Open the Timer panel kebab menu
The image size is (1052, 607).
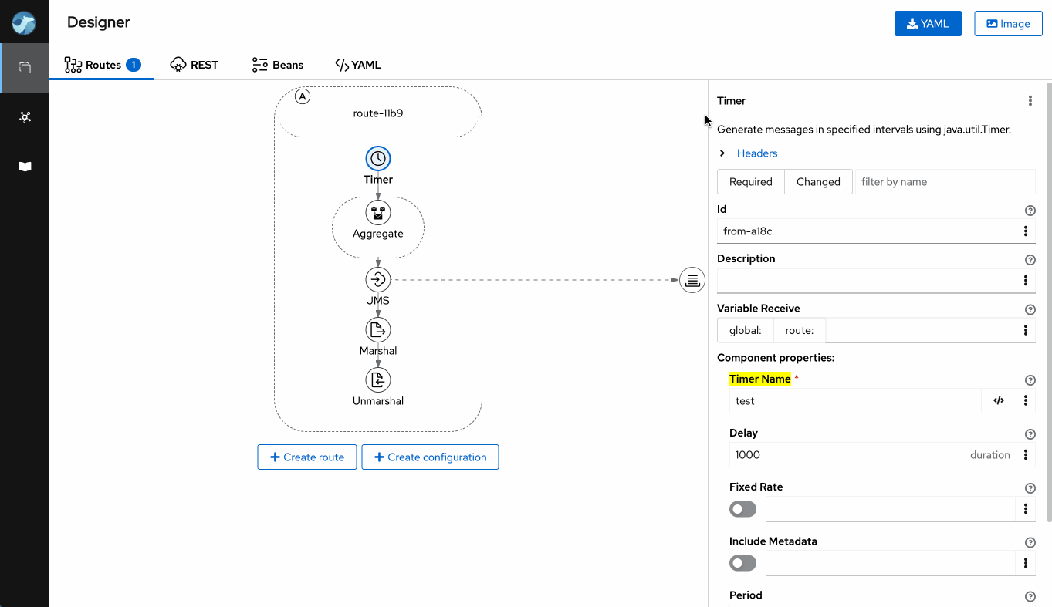pyautogui.click(x=1030, y=101)
